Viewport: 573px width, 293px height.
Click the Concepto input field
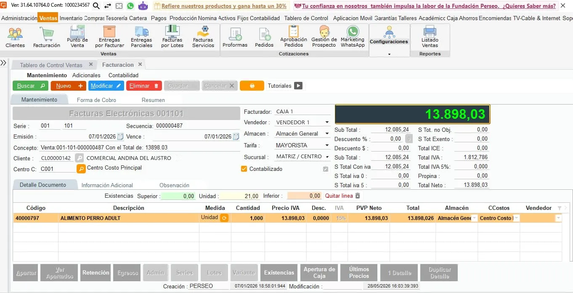pos(140,148)
